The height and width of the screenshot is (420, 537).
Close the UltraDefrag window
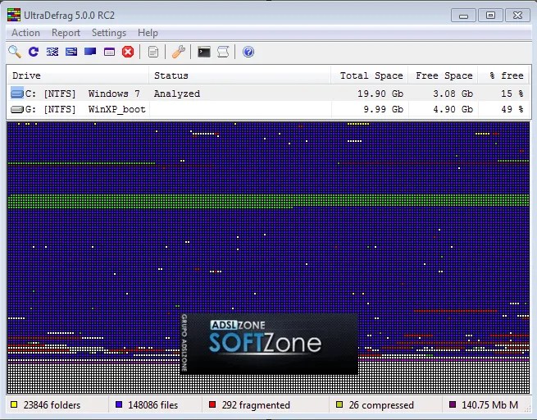coord(517,16)
